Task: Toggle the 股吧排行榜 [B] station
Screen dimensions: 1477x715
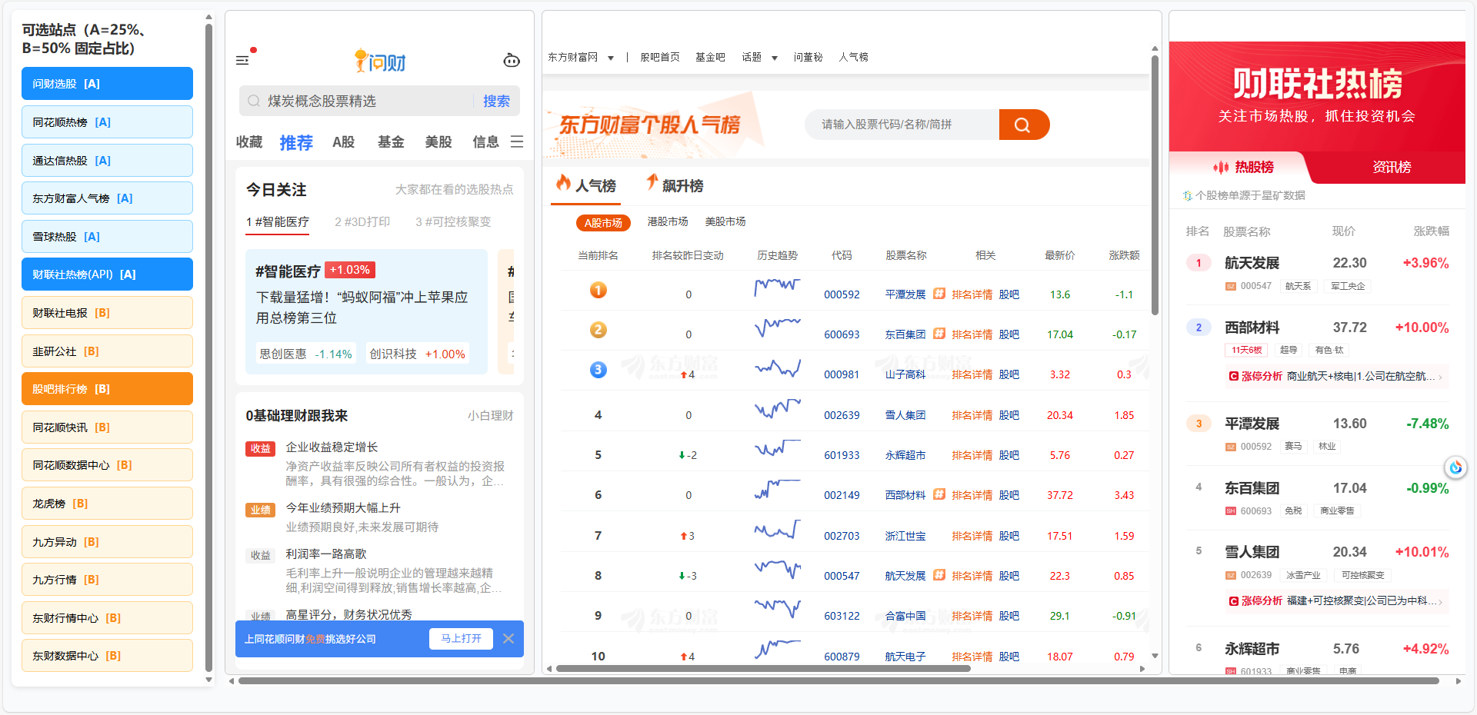Action: [107, 389]
